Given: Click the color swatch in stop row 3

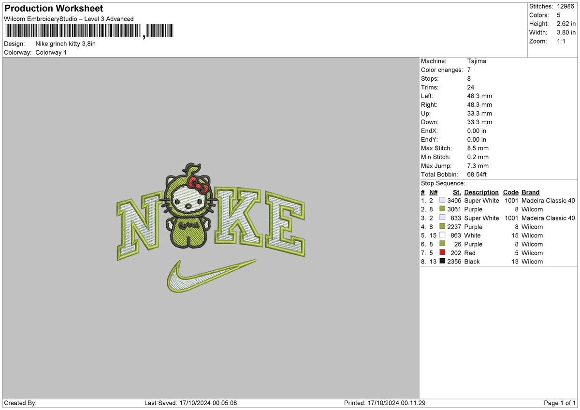Looking at the screenshot, I should pyautogui.click(x=442, y=218).
